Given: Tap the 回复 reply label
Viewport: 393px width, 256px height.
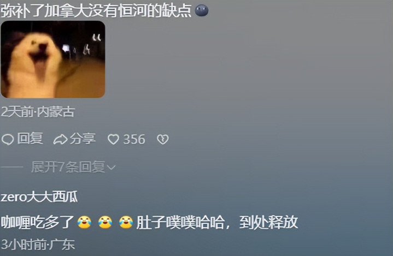Looking at the screenshot, I should coord(30,139).
